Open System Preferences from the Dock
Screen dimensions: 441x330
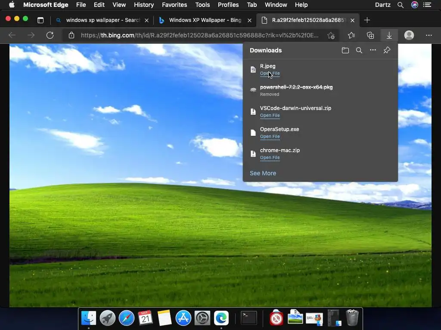(x=202, y=318)
